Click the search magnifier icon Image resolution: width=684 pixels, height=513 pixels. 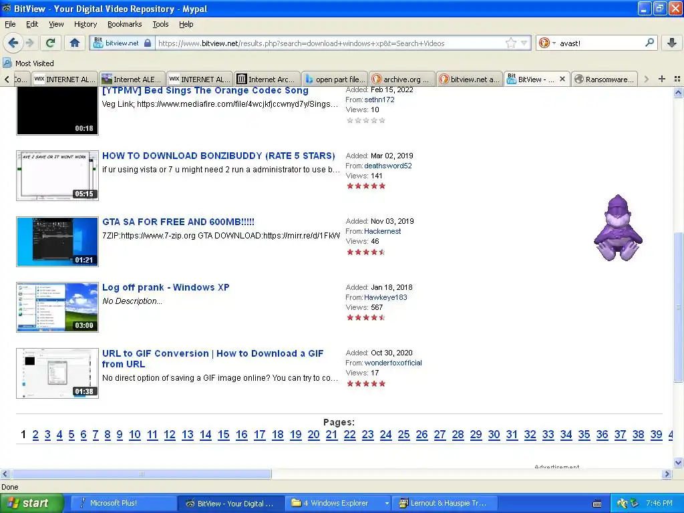coord(649,42)
